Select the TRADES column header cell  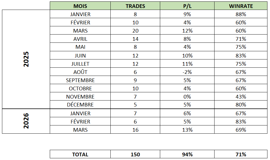click(135, 6)
